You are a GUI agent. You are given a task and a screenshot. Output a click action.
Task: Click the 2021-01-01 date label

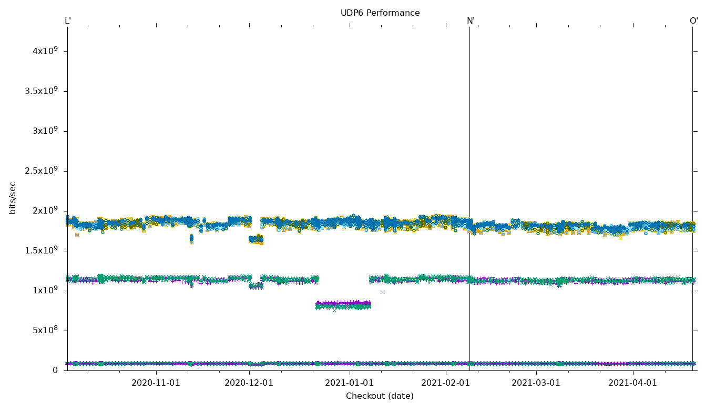tap(349, 383)
